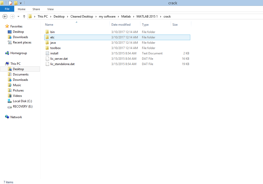Open RECOVERY (E:) drive

click(x=23, y=106)
